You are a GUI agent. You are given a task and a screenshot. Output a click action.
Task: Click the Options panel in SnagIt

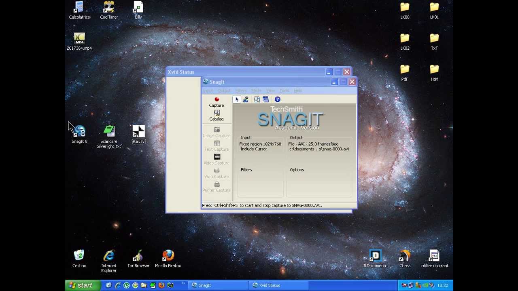319,182
